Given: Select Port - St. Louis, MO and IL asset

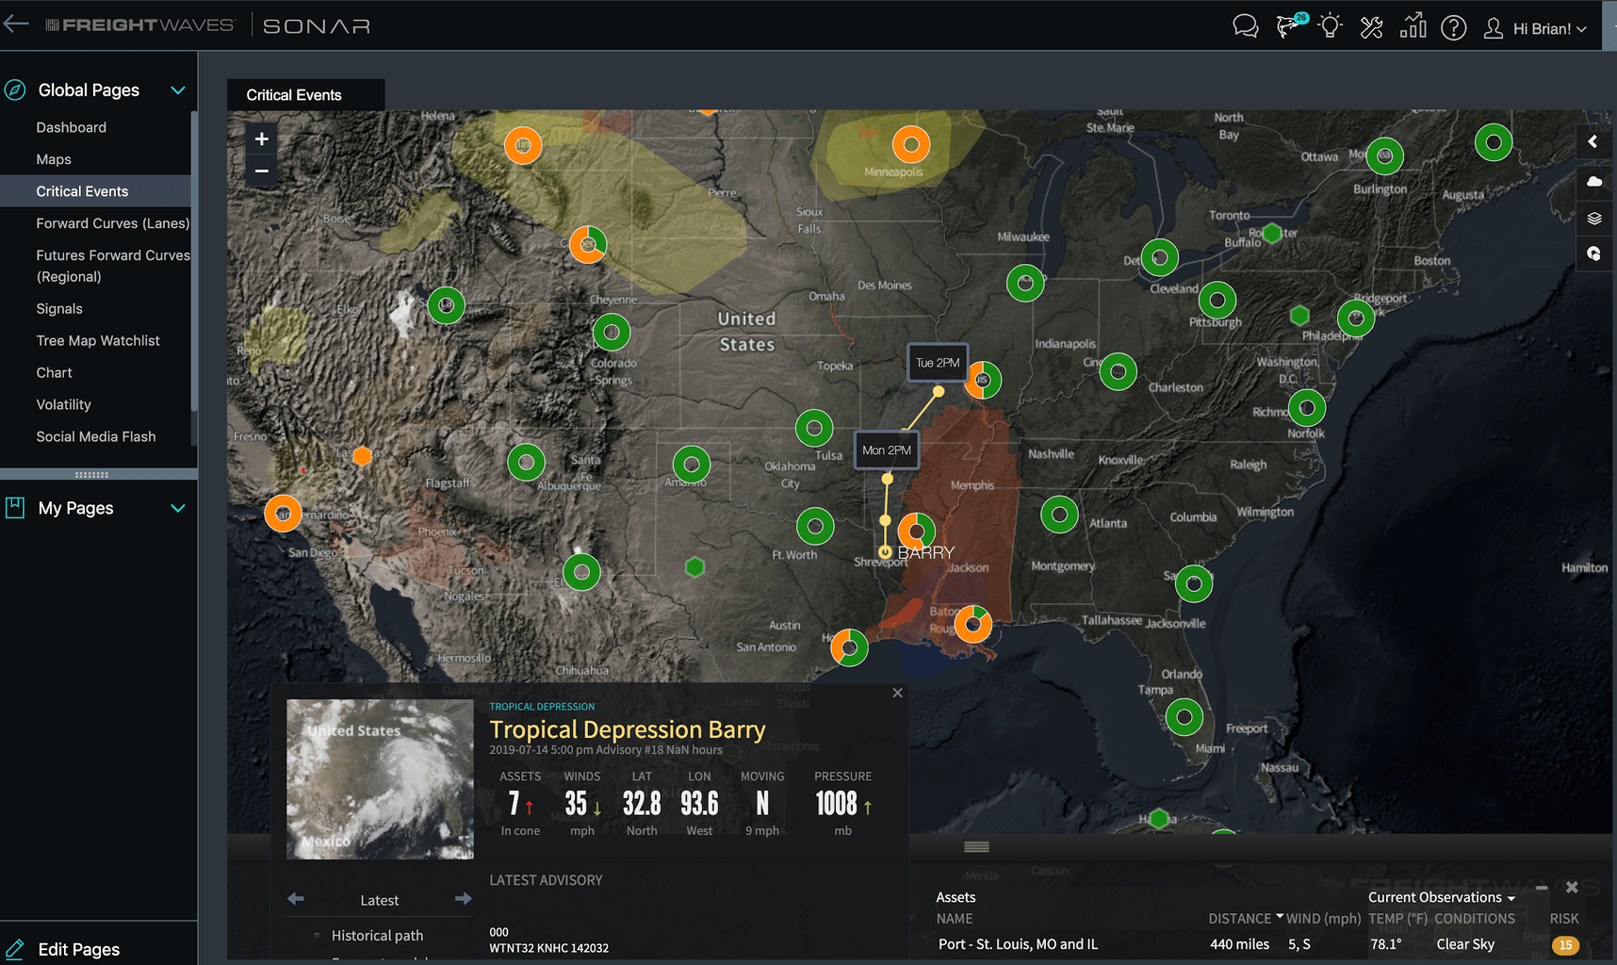Looking at the screenshot, I should click(x=1018, y=944).
